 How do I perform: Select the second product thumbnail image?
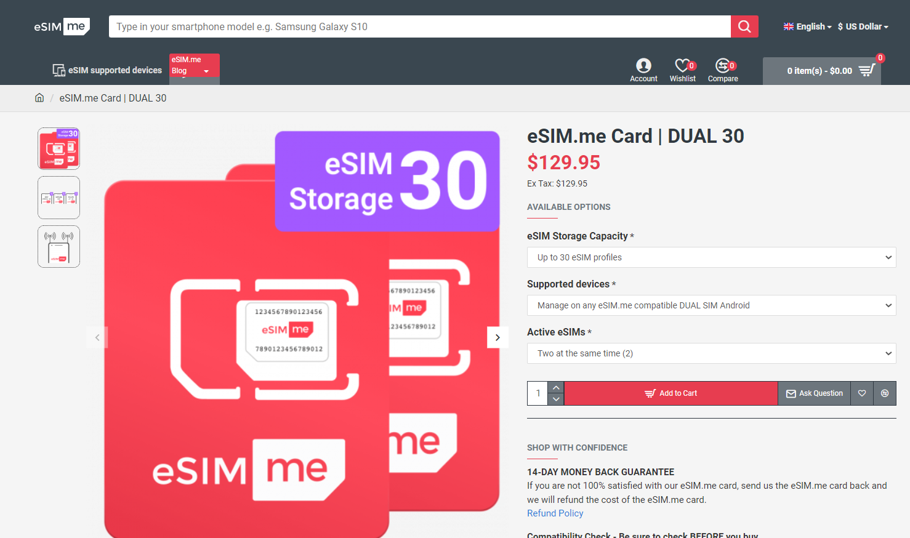pos(58,198)
